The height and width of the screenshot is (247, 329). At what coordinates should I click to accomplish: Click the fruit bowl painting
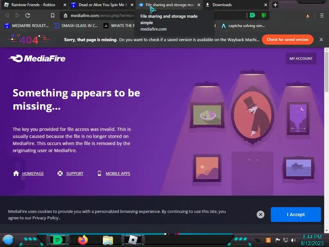[207, 115]
